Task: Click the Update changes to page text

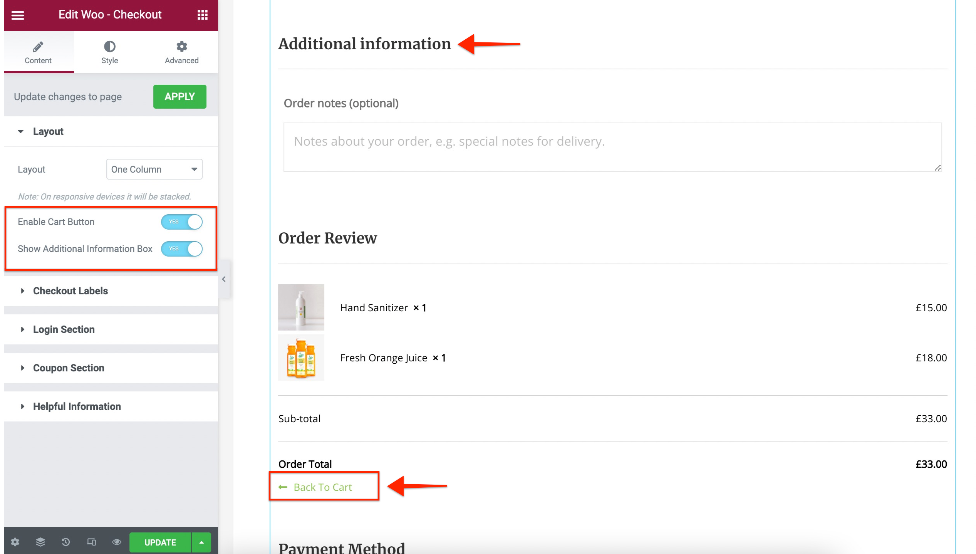Action: coord(68,97)
